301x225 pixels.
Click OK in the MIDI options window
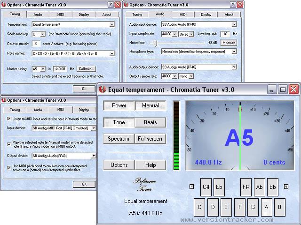pyautogui.click(x=84, y=184)
